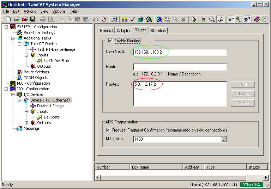Click the Open folder toolbar icon

[x=17, y=19]
